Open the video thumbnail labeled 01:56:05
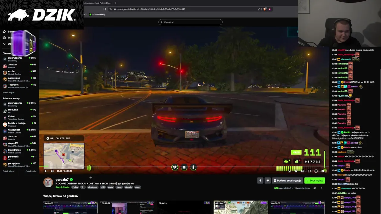381x214 pixels. pyautogui.click(x=297, y=207)
